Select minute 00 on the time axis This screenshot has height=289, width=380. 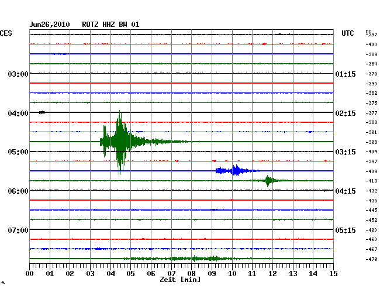pyautogui.click(x=30, y=273)
